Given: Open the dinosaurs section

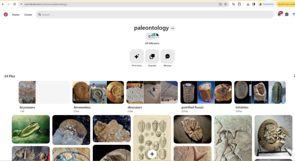Looking at the screenshot, I should (x=152, y=97).
